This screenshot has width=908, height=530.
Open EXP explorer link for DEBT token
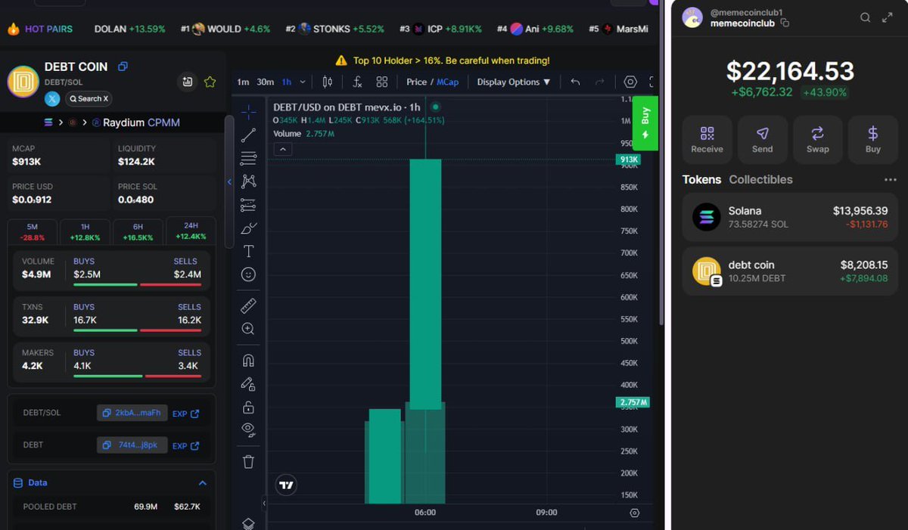(186, 445)
